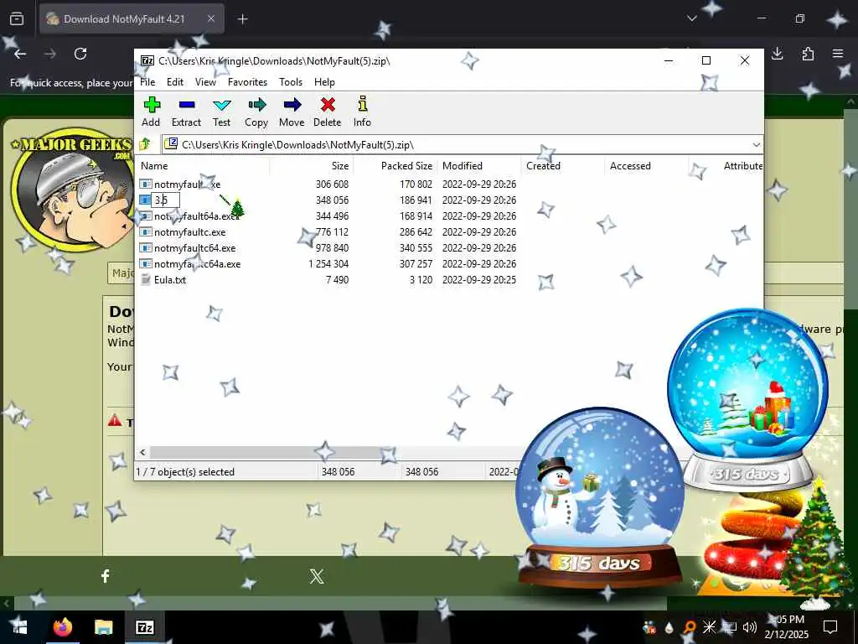
Task: Click the browser back arrow
Action: click(20, 54)
